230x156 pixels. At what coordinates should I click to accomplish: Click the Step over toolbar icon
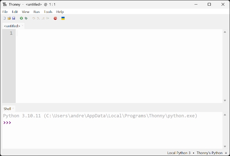click(x=34, y=18)
